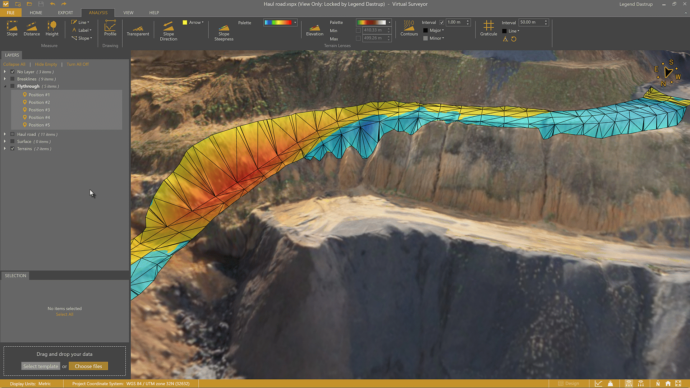Switch to the EXPORT ribbon tab
The image size is (690, 388).
[x=65, y=13]
